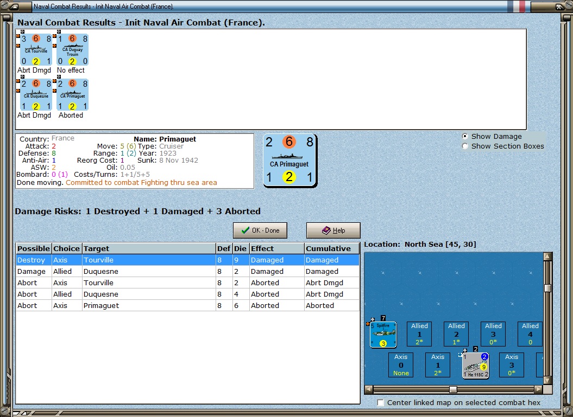Click the Def column header
Image resolution: width=573 pixels, height=417 pixels.
tap(224, 248)
